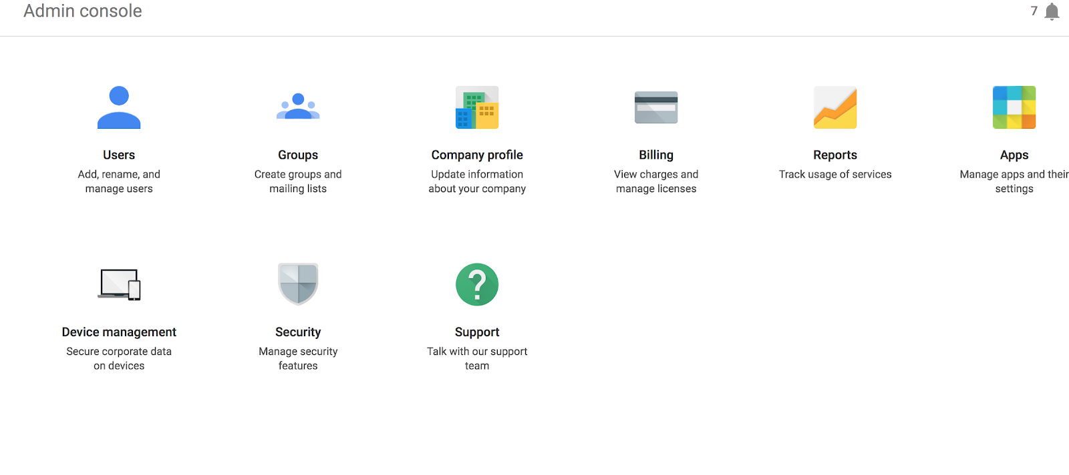Click the Billing heading text

tap(656, 155)
